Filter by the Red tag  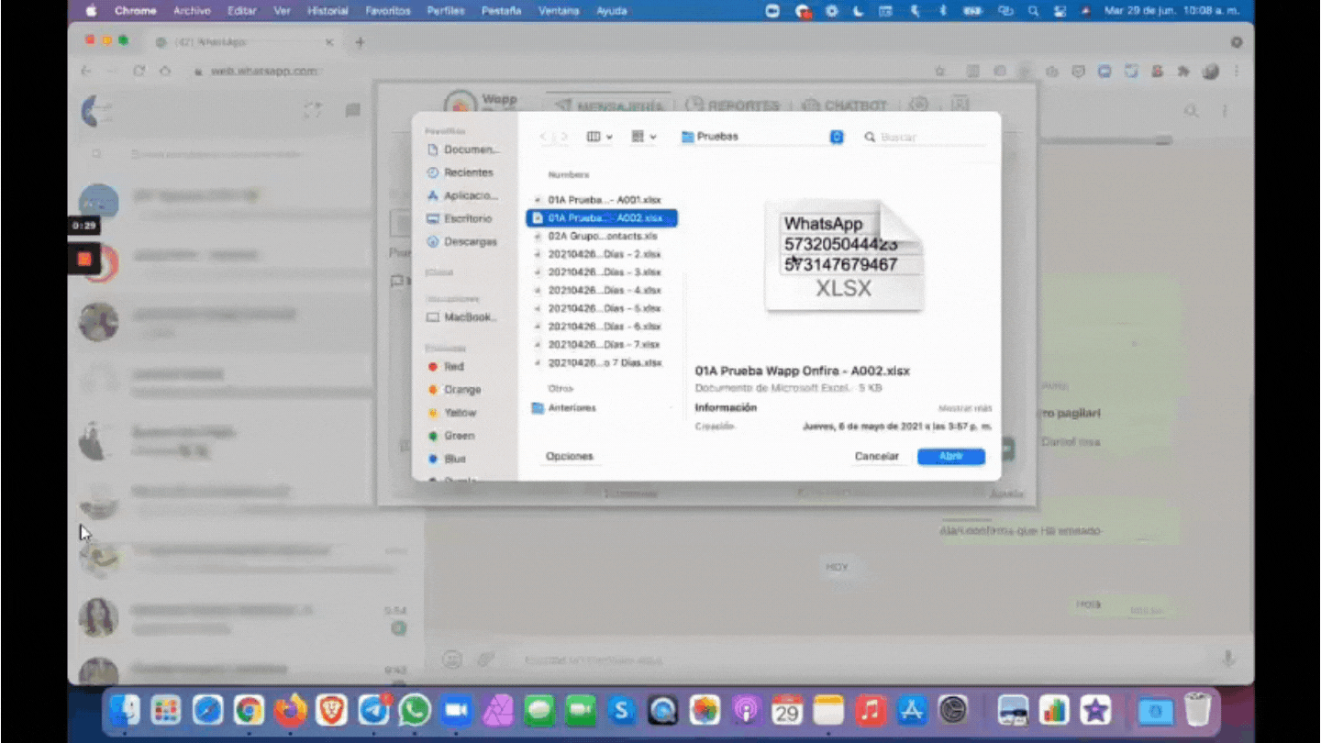click(x=446, y=366)
